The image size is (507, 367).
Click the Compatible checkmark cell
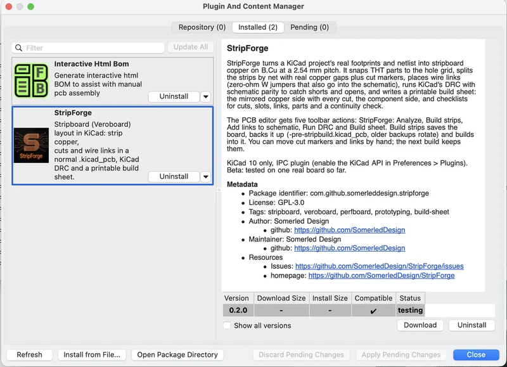(373, 310)
